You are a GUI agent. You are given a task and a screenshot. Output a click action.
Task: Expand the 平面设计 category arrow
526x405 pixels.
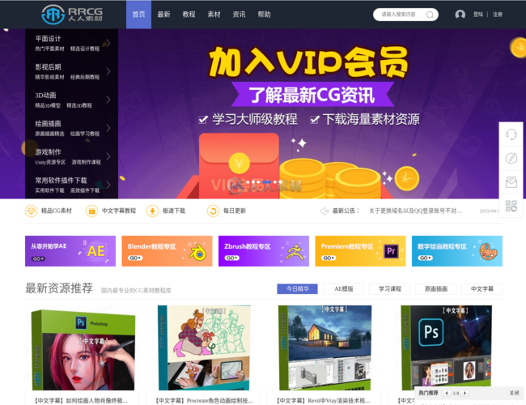point(108,44)
